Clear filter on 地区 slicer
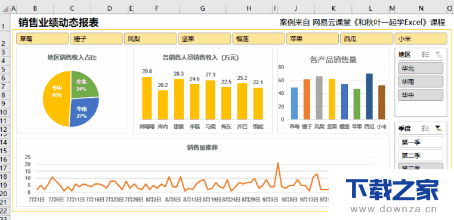Screen dimensions: 454x220 click(x=438, y=54)
